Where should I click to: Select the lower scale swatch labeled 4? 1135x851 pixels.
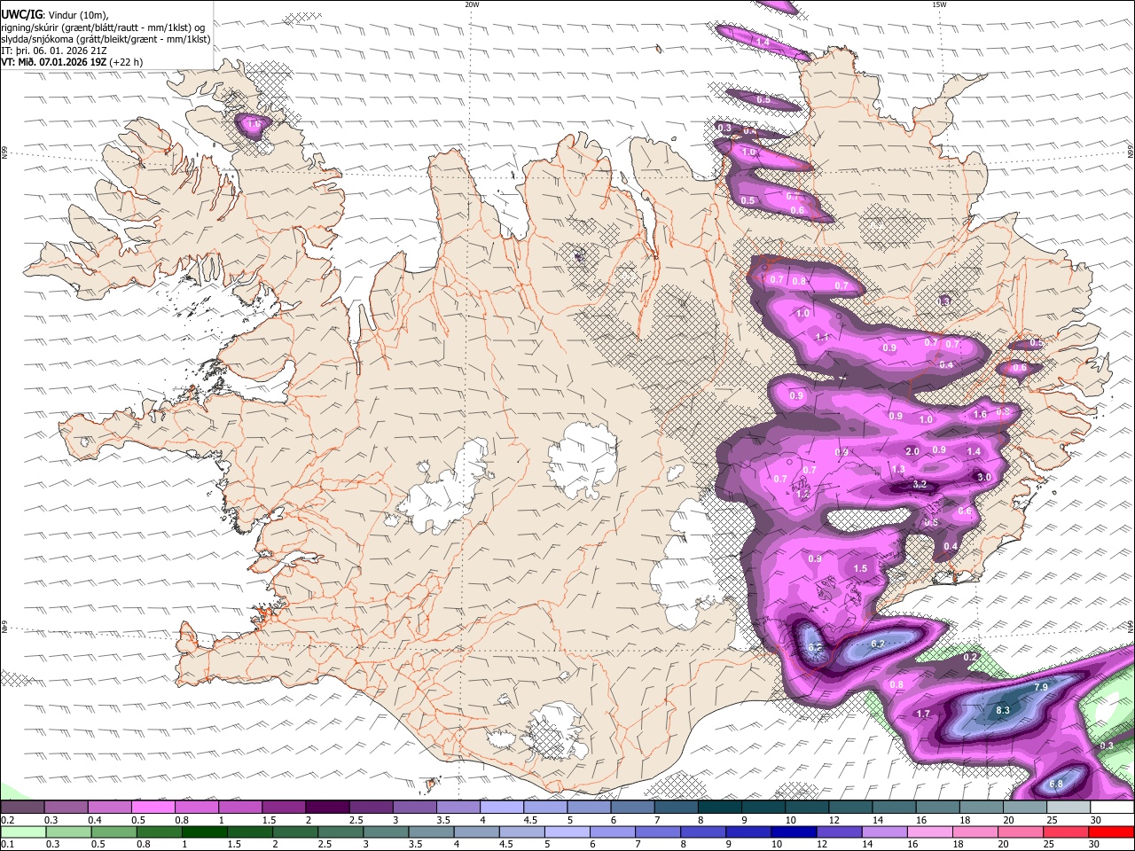point(475,831)
